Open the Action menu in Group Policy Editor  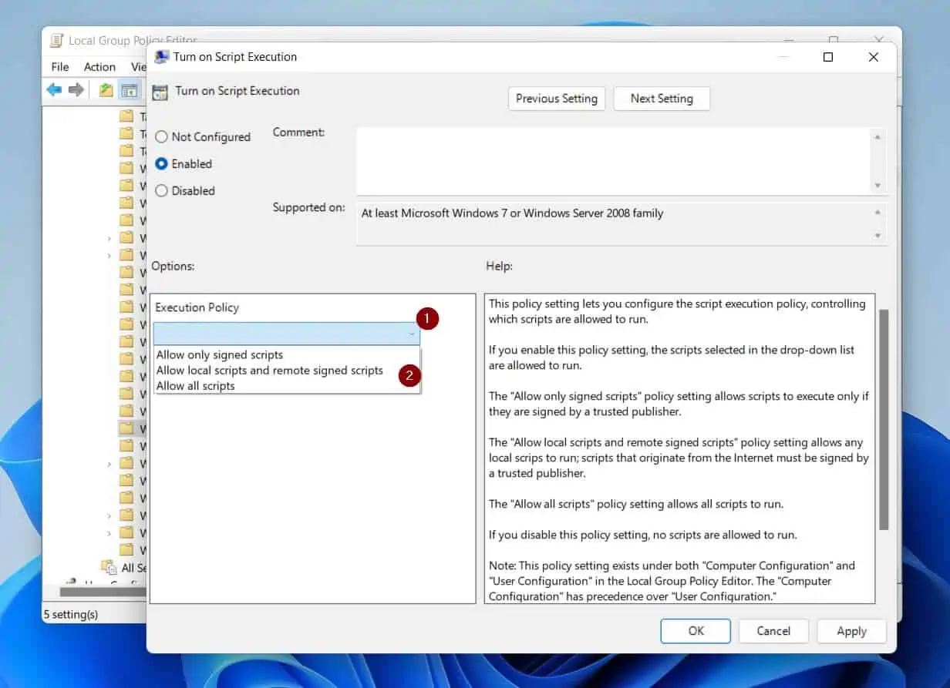tap(99, 67)
